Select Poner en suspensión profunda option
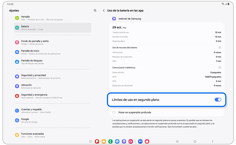 click(114, 113)
